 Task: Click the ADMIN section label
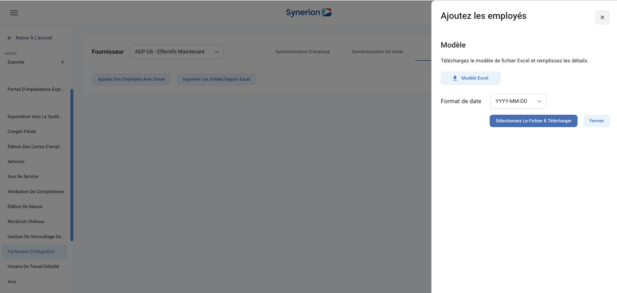pos(10,53)
